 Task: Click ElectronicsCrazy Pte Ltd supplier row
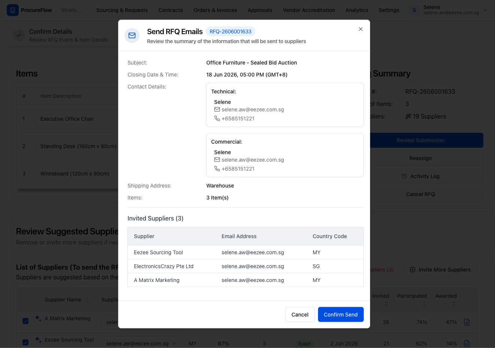[246, 266]
